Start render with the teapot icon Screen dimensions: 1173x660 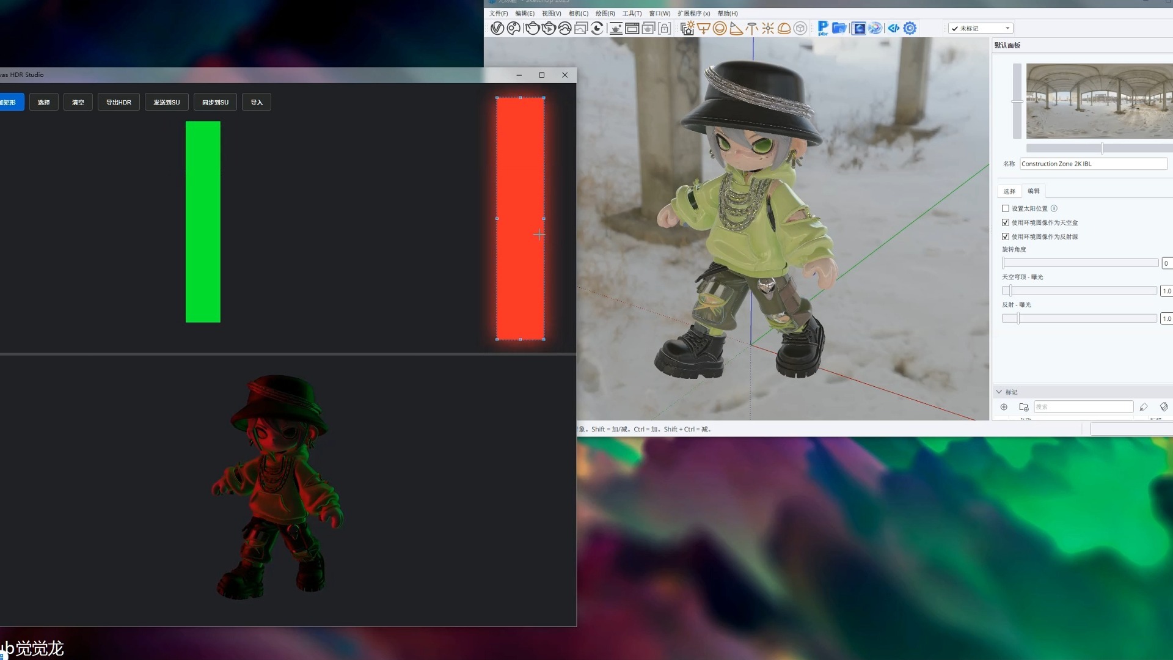pyautogui.click(x=533, y=28)
